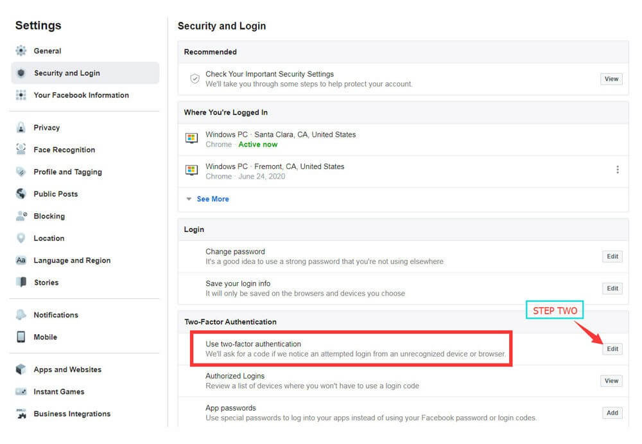
Task: Click the Profile and Tagging tag icon
Action: click(x=21, y=172)
